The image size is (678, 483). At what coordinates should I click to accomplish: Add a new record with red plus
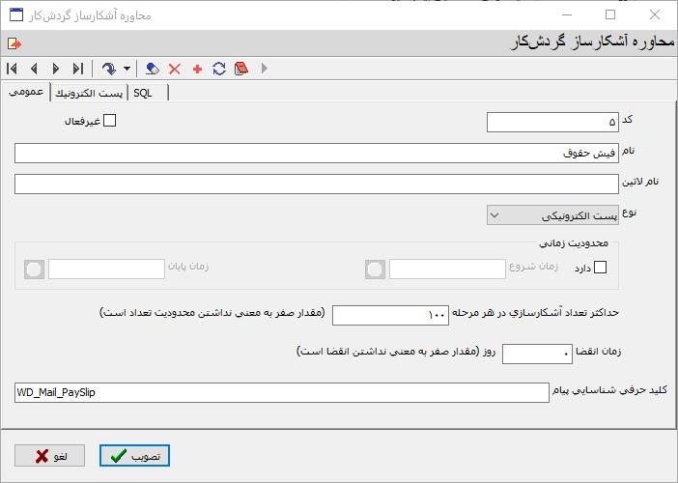pos(197,69)
